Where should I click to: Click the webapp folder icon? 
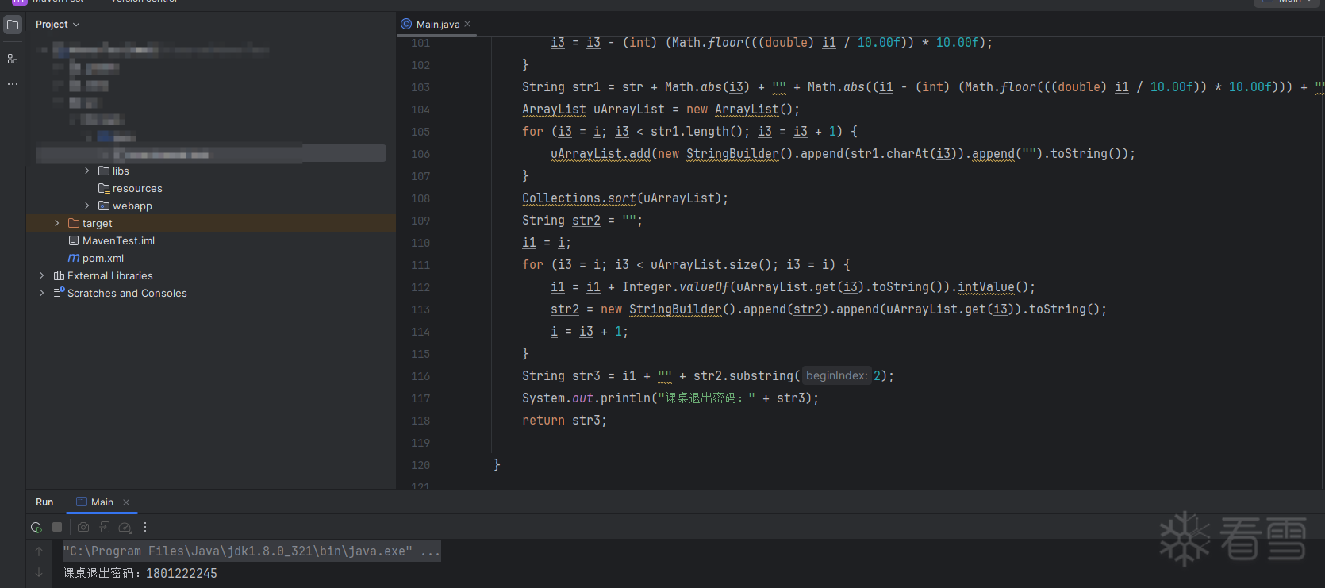pos(104,206)
